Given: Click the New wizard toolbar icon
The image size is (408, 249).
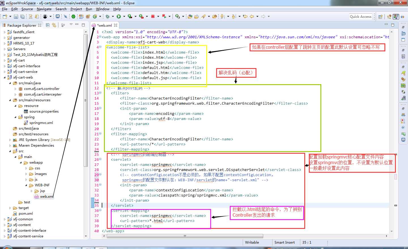Looking at the screenshot, I should 5,16.
